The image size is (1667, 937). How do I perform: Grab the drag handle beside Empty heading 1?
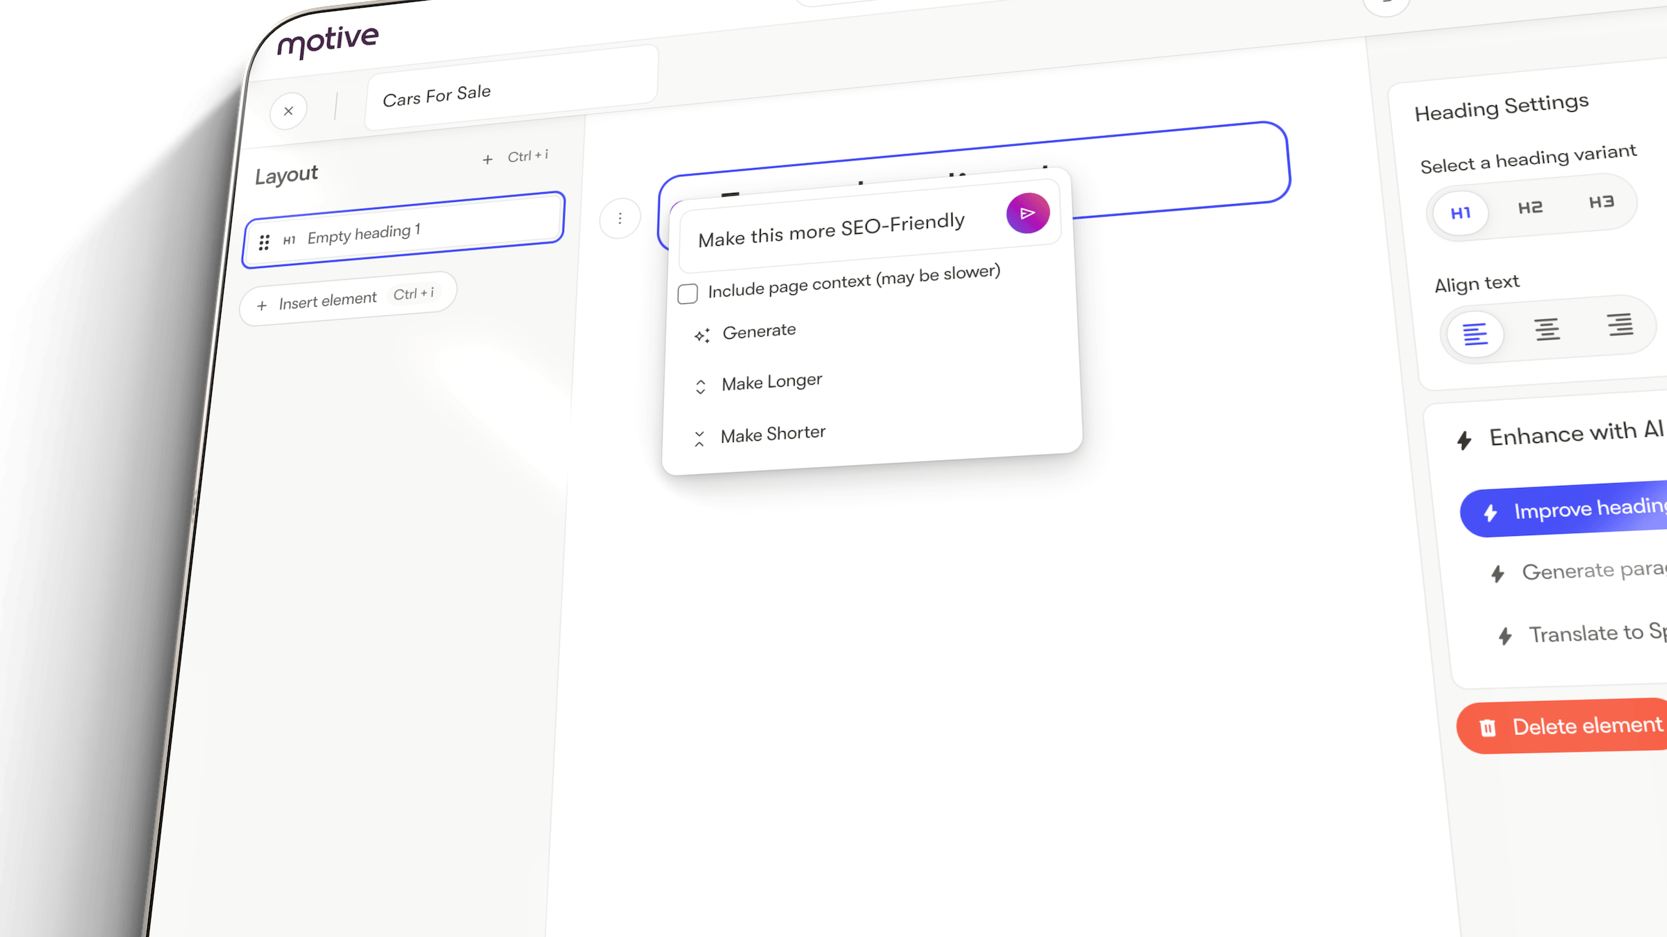tap(265, 241)
